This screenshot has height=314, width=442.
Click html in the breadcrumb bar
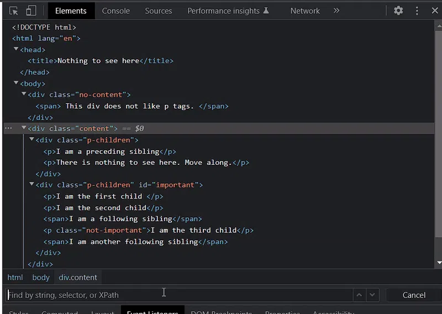pos(15,278)
